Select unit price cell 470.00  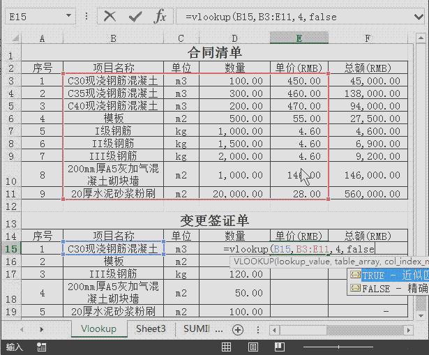coord(299,106)
